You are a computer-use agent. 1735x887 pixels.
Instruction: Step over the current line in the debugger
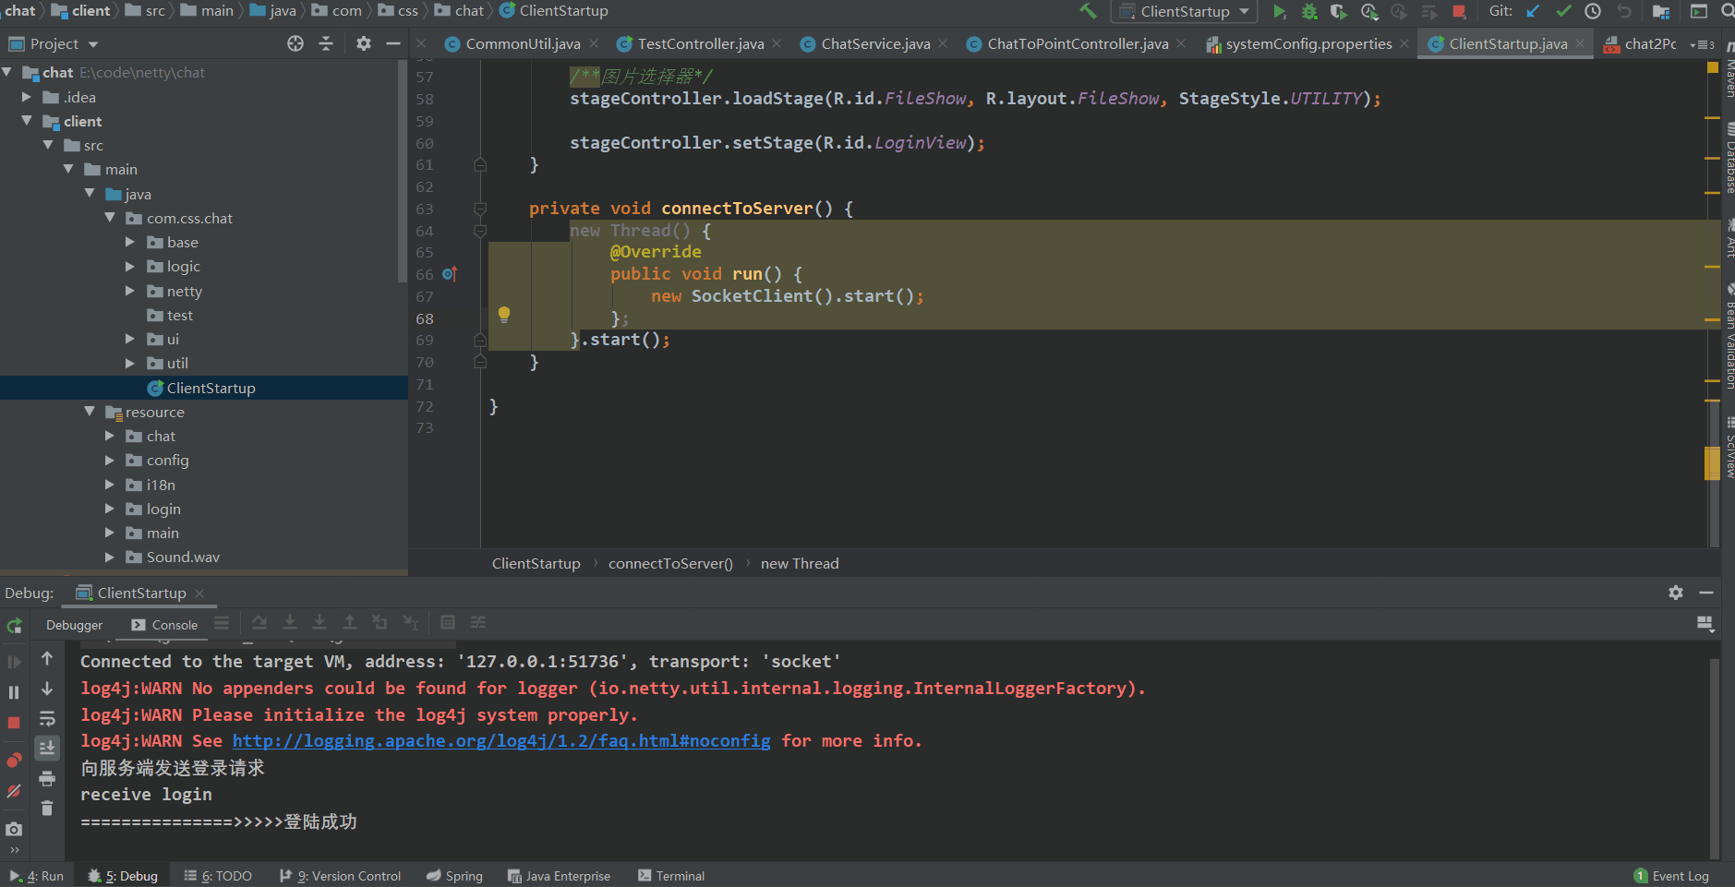[259, 623]
